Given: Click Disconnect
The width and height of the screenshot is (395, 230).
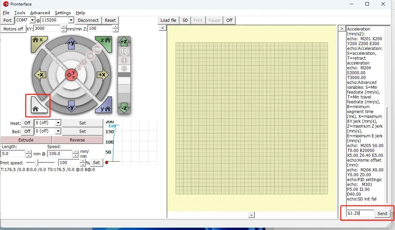Looking at the screenshot, I should pyautogui.click(x=88, y=20).
